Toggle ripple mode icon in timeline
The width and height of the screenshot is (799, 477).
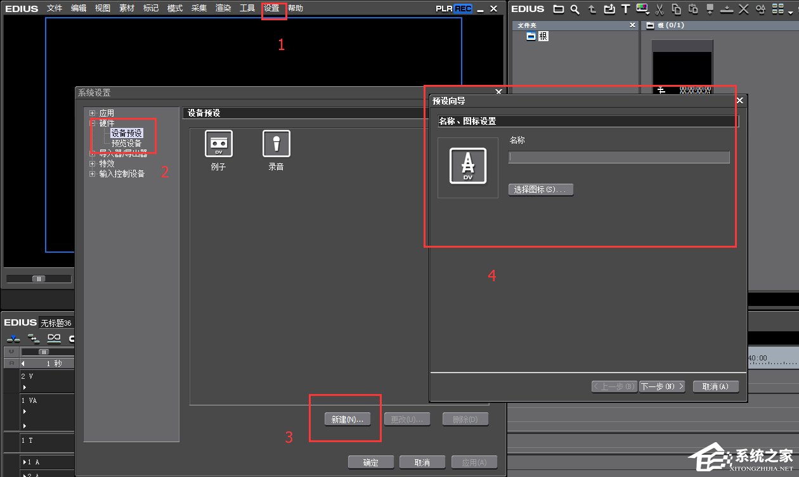[34, 338]
